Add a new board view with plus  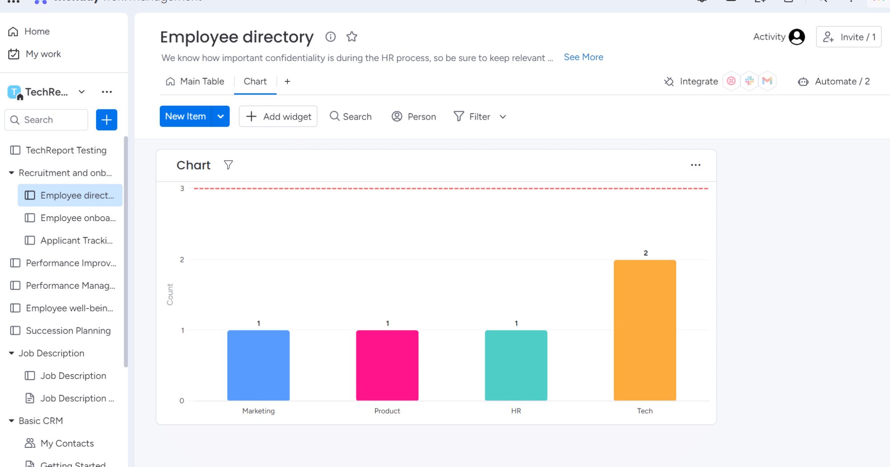[x=287, y=81]
